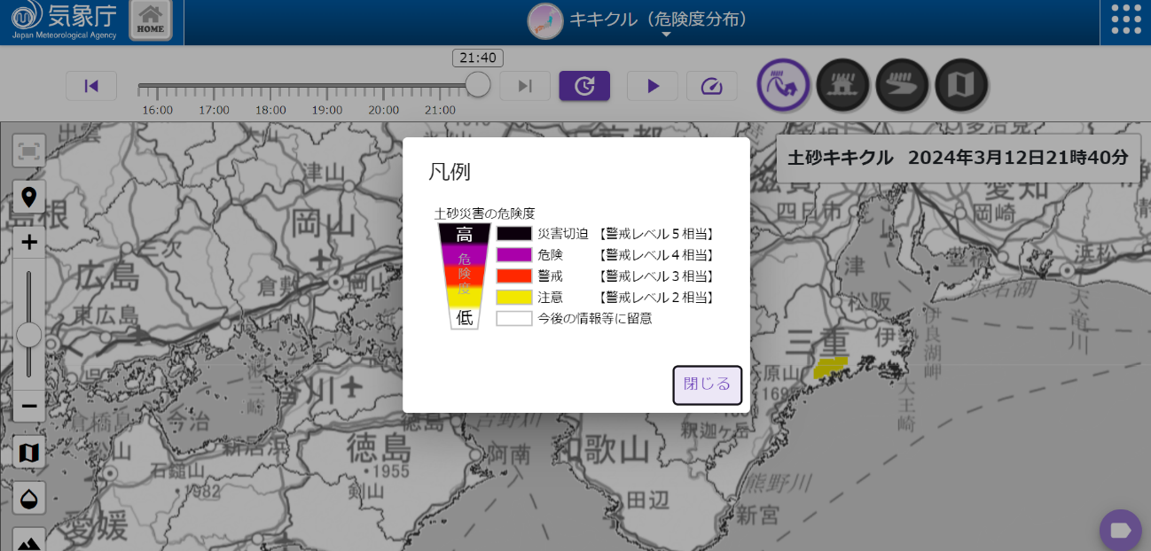Click the 土砂災害の危険度 legend label
1151x551 pixels.
(x=485, y=213)
